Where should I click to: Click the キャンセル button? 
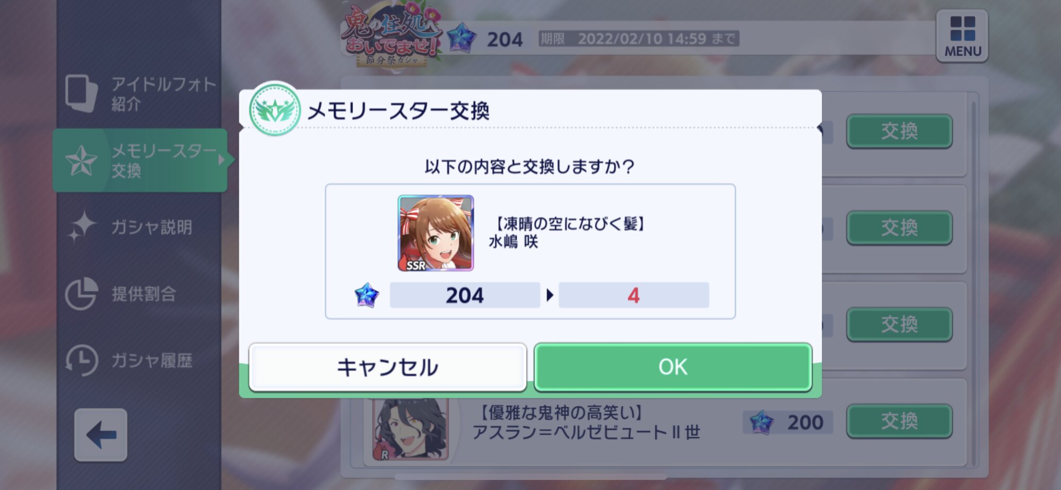pyautogui.click(x=388, y=367)
